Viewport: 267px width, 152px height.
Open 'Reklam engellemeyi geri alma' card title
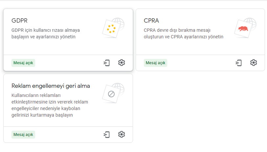click(51, 86)
